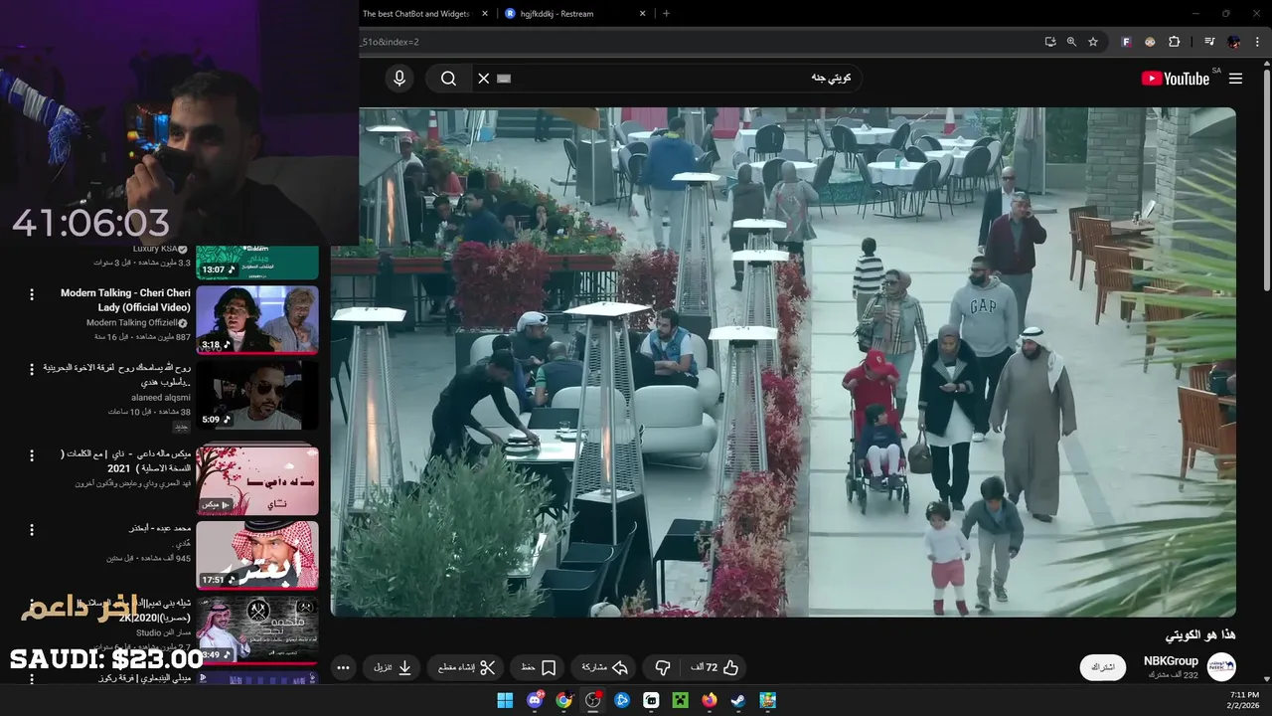Image resolution: width=1272 pixels, height=716 pixels.
Task: Open OBS Studio from the taskbar
Action: [x=593, y=700]
